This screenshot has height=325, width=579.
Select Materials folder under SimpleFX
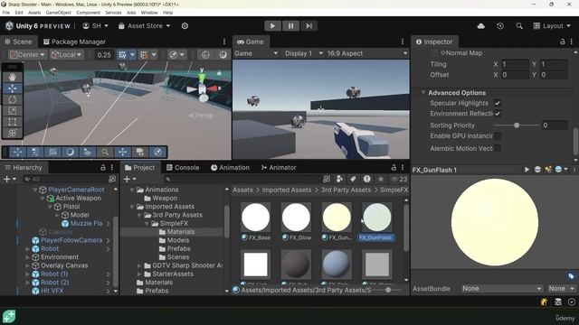click(181, 232)
